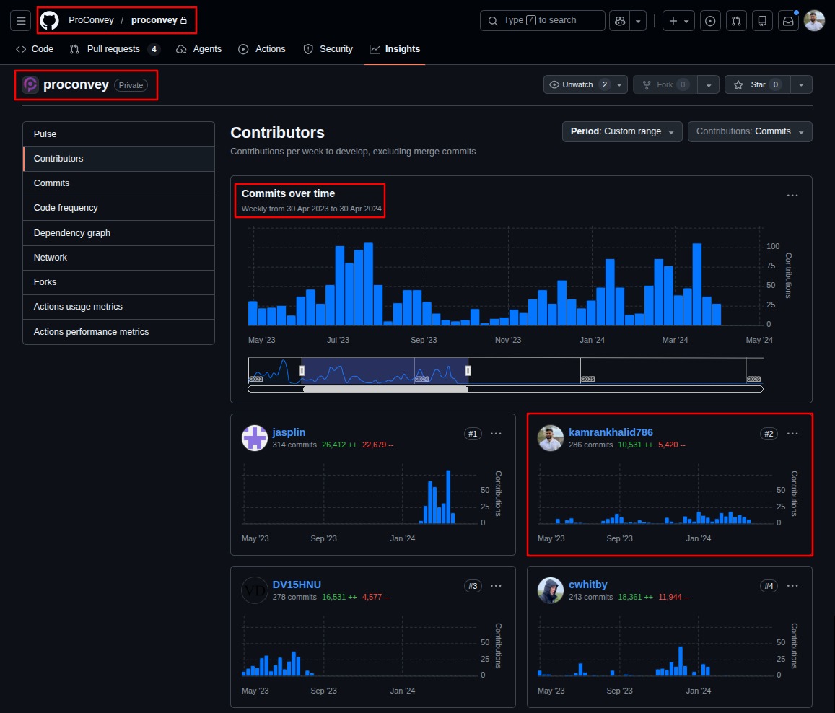Open the issues icon in header
Viewport: 835px width, 713px height.
coord(710,21)
